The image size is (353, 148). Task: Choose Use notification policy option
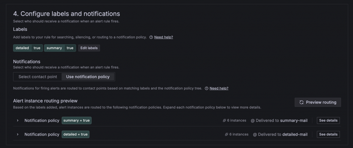(88, 77)
